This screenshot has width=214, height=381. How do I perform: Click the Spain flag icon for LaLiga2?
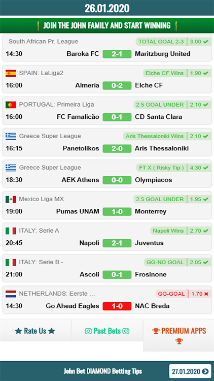pyautogui.click(x=11, y=73)
